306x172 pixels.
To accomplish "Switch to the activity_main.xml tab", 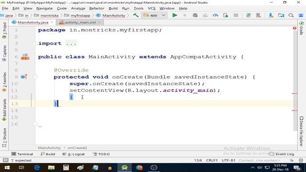I will 80,22.
